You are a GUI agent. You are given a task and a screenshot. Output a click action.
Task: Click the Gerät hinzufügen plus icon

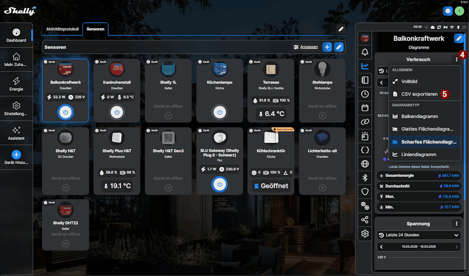coord(16,155)
